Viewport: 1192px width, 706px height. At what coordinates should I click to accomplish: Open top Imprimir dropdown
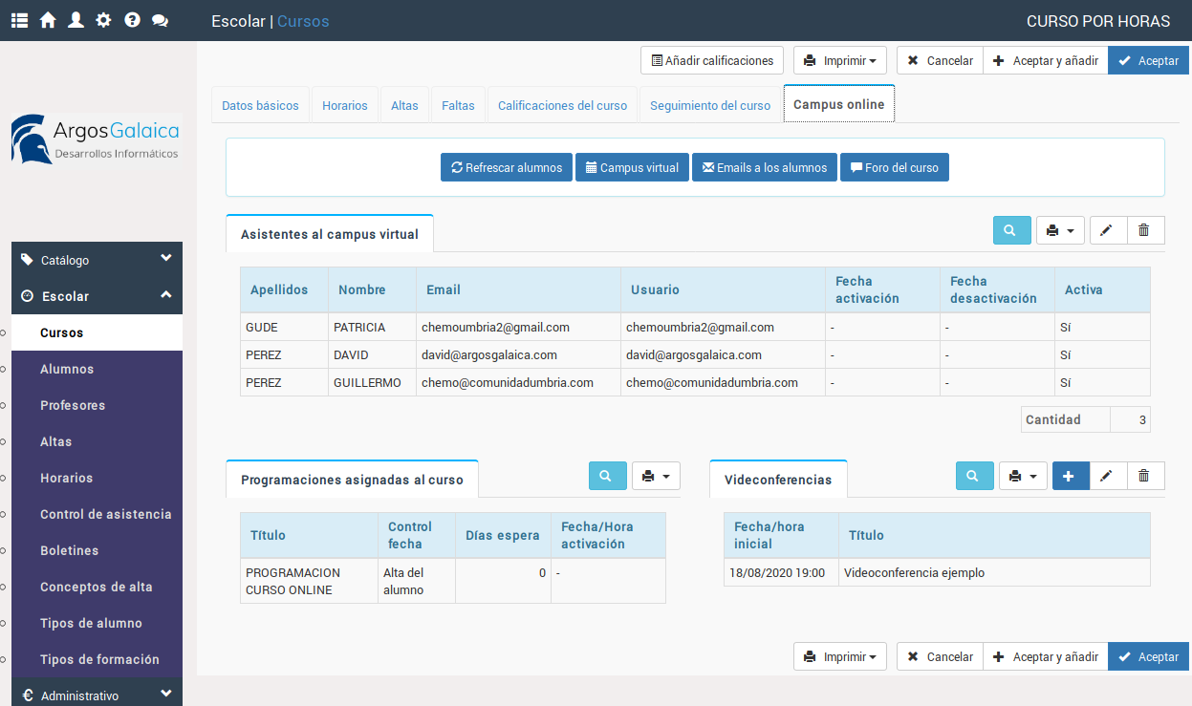(839, 61)
